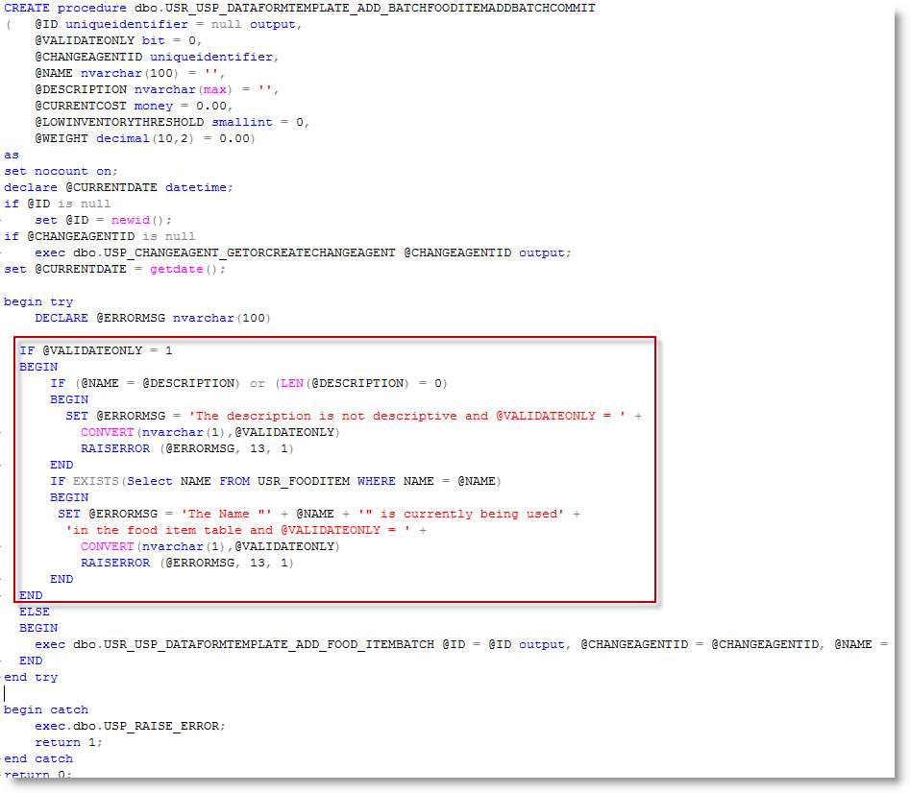Screen dimensions: 910x793
Task: Click the 'IF (@NAME = @DESCRIPTION)' condition line
Action: coord(248,383)
